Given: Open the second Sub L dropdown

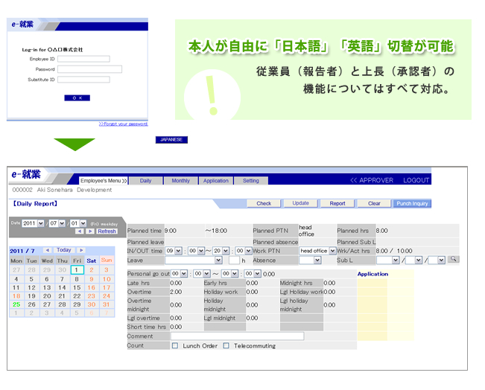Looking at the screenshot, I should [414, 260].
